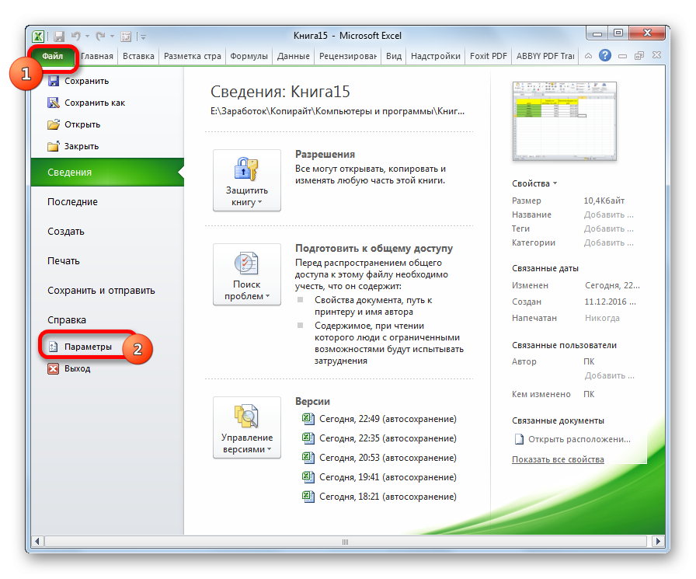Click the Undo arrow in Quick Access toolbar
Viewport: 696px width, 579px height.
click(76, 36)
